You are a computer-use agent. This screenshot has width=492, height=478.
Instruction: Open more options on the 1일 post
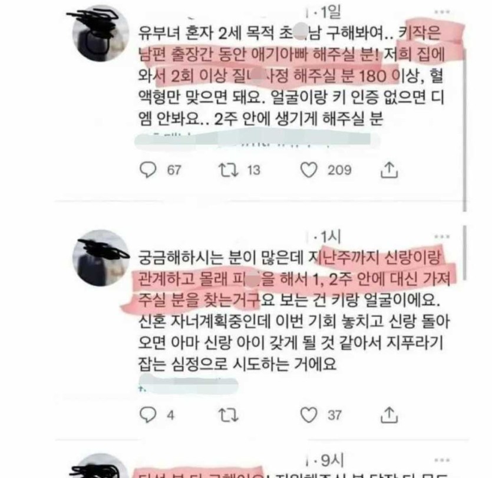click(x=442, y=12)
